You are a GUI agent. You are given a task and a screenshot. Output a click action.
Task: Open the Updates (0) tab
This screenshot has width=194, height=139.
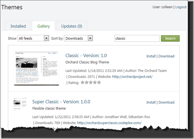point(72,26)
